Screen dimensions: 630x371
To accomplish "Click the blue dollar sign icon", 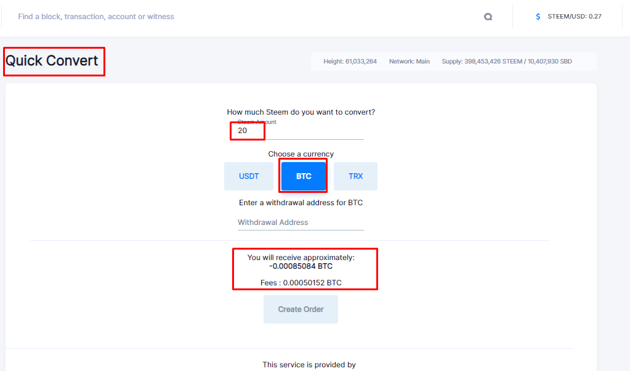I will pyautogui.click(x=538, y=17).
